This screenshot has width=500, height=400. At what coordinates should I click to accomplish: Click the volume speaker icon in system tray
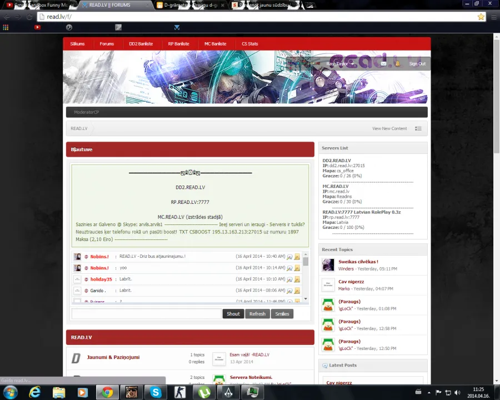point(457,392)
